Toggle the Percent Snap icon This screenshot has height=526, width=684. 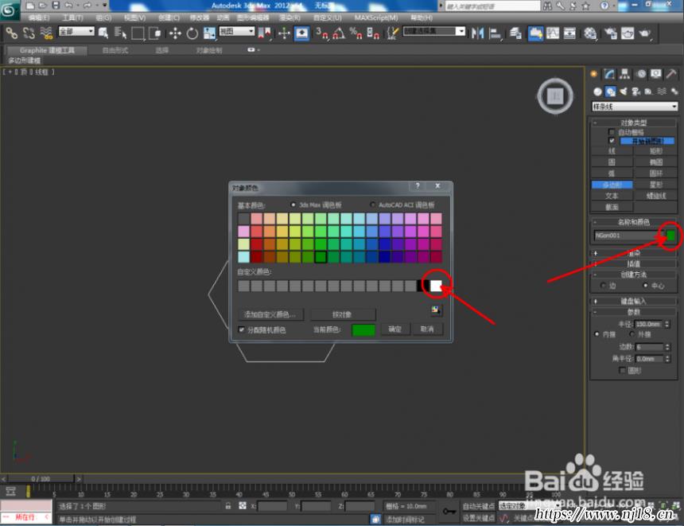pos(356,33)
